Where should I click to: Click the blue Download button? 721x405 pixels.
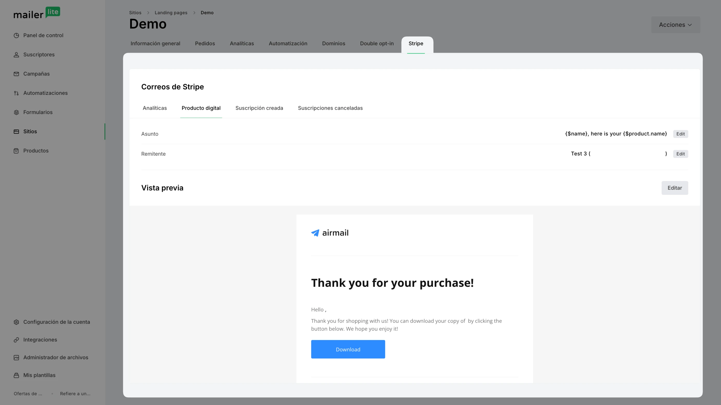coord(348,349)
